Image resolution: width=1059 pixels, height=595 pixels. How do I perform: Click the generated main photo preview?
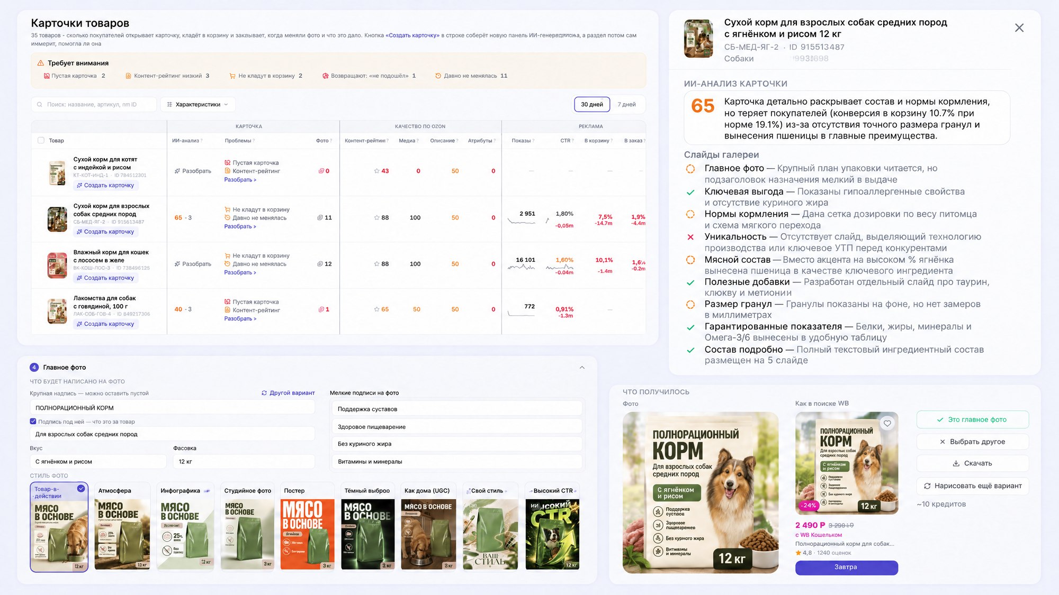[701, 492]
